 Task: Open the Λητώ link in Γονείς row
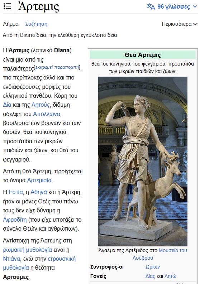click(x=170, y=276)
